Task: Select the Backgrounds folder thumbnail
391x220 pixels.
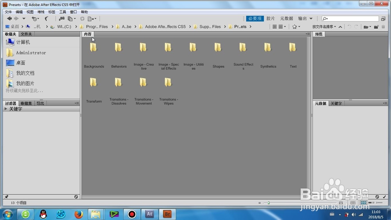Action: tap(94, 47)
